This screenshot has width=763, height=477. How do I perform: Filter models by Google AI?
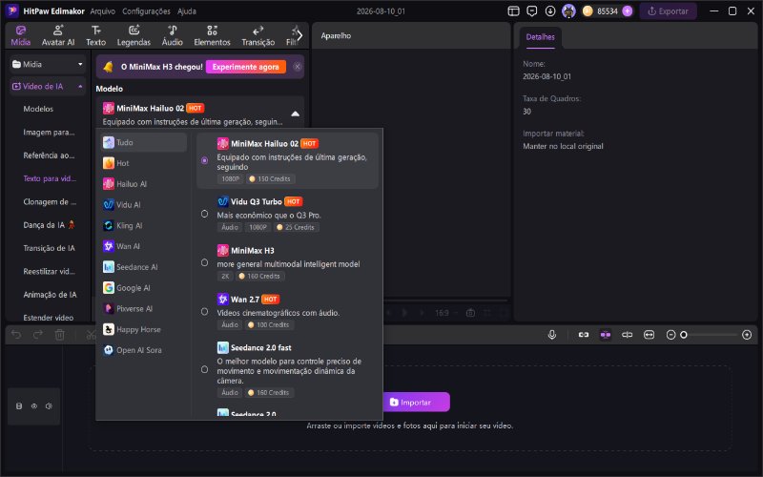pyautogui.click(x=144, y=288)
